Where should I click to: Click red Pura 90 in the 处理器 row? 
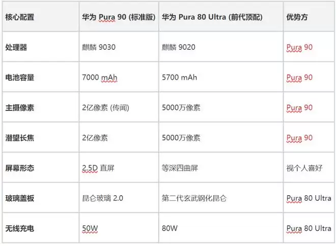click(299, 47)
